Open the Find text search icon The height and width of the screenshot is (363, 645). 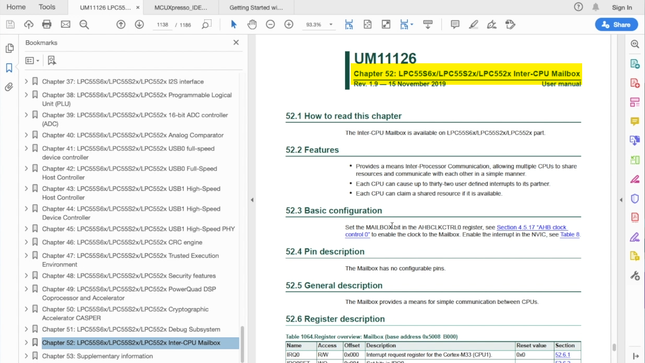(84, 25)
